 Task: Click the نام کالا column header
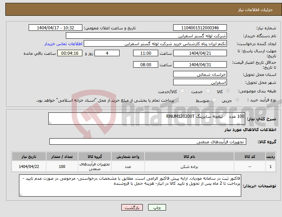click(189, 156)
